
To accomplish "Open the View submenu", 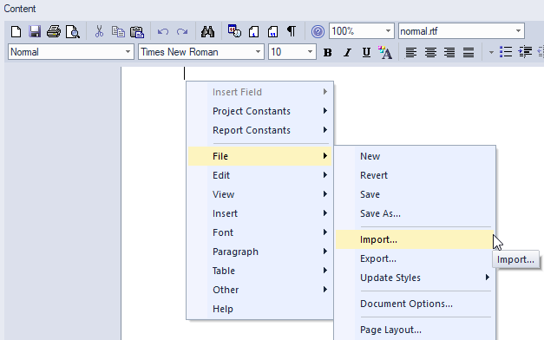I will coord(260,194).
